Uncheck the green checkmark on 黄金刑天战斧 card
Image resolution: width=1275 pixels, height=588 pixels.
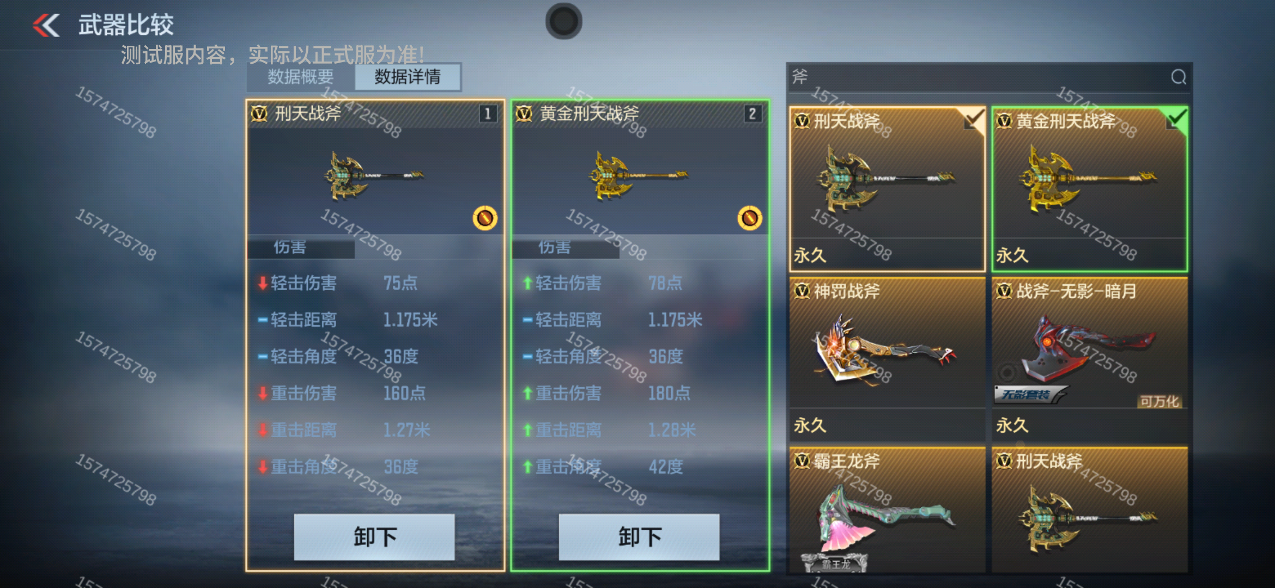[1176, 119]
